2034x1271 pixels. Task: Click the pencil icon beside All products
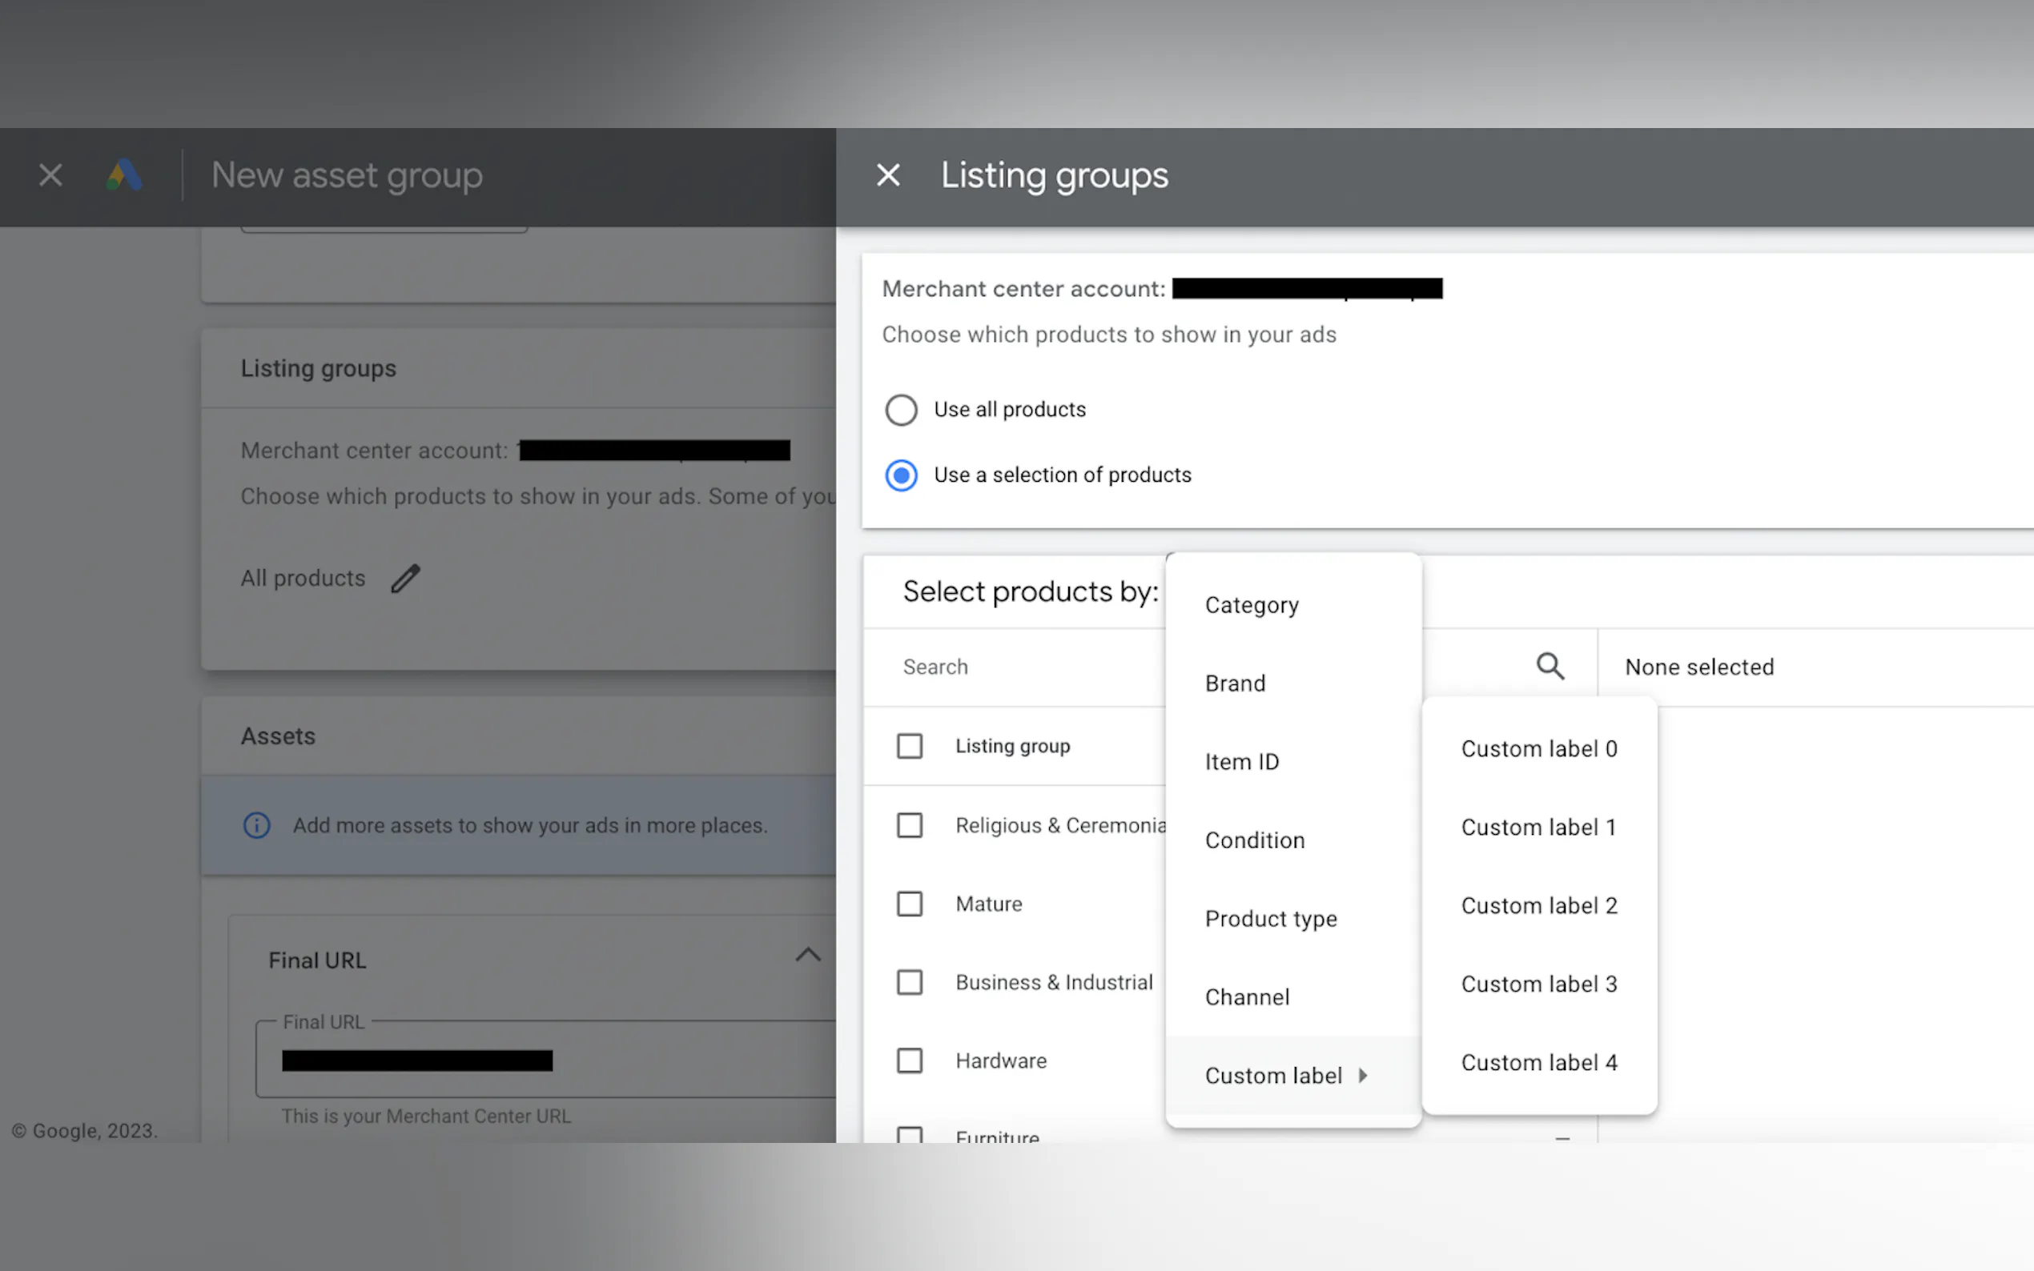405,579
